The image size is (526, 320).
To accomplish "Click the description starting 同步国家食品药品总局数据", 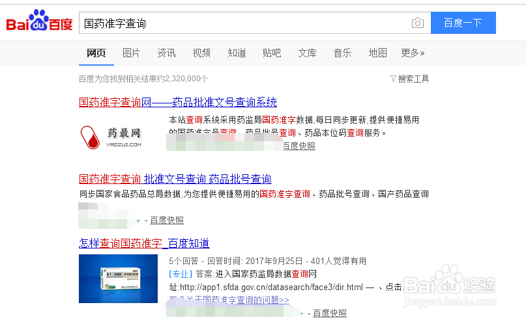I will [x=254, y=194].
